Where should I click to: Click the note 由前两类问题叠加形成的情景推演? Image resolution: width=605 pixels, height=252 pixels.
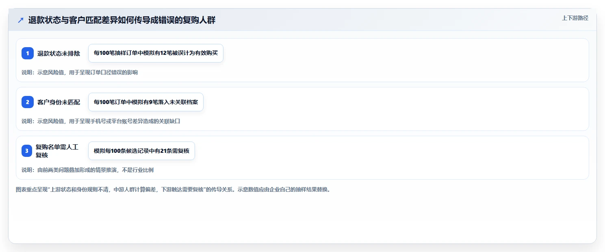coord(87,170)
